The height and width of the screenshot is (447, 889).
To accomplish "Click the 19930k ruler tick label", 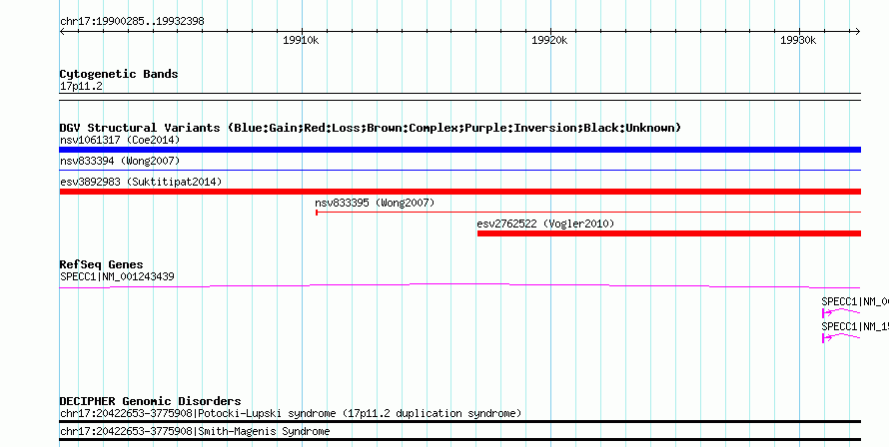I will tap(798, 40).
